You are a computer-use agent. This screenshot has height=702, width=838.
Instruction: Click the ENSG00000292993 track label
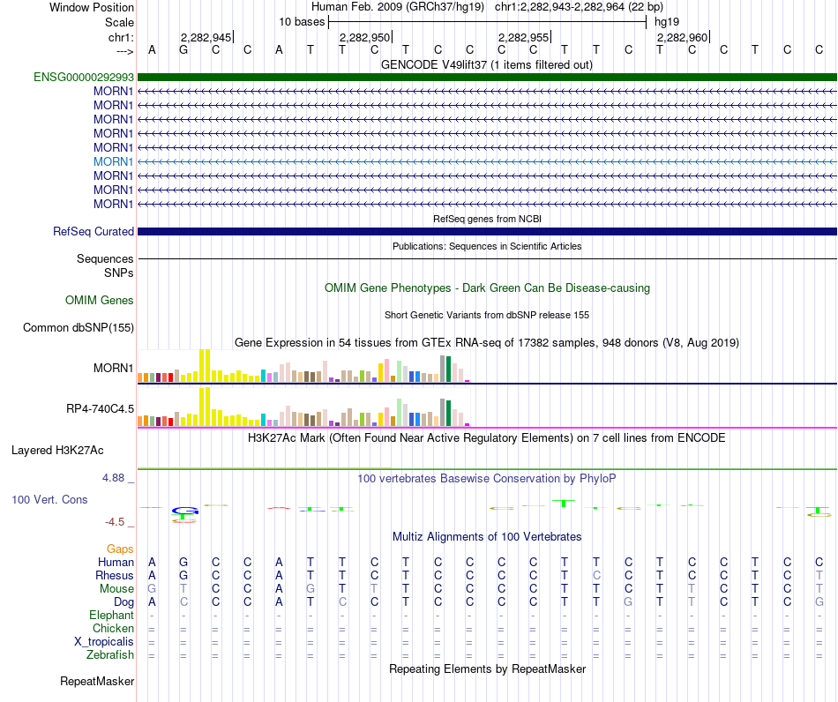[x=84, y=77]
